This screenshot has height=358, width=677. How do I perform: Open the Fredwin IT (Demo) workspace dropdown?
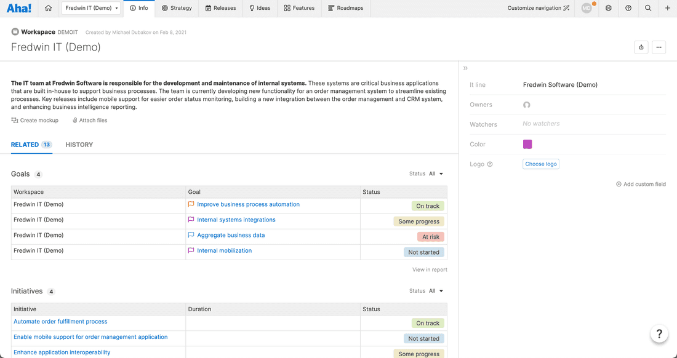point(92,9)
